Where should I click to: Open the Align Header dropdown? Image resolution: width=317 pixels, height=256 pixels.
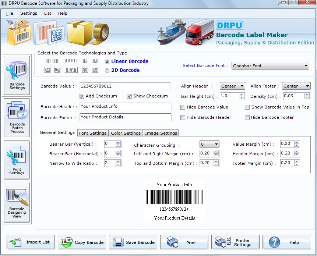point(232,86)
